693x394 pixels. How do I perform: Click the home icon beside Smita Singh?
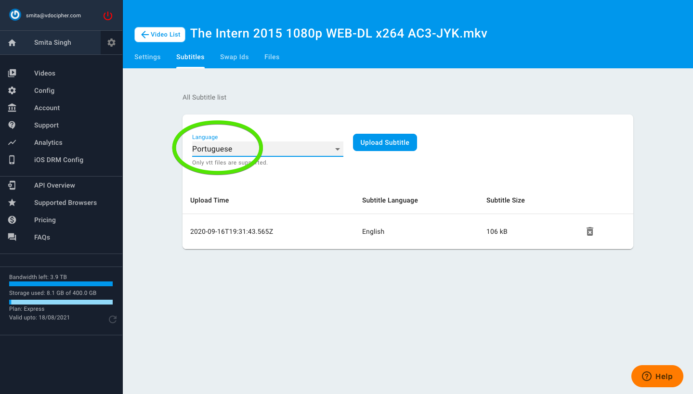(12, 43)
